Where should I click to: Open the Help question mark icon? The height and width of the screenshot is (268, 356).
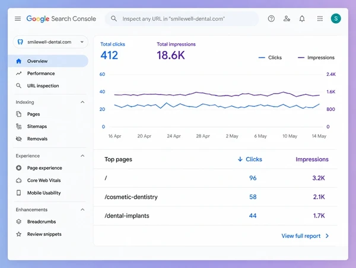(x=271, y=18)
